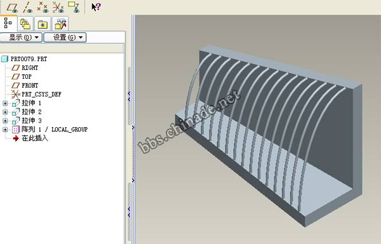Click the panel splitter collapse arrow
The image size is (381, 244).
coord(129,96)
